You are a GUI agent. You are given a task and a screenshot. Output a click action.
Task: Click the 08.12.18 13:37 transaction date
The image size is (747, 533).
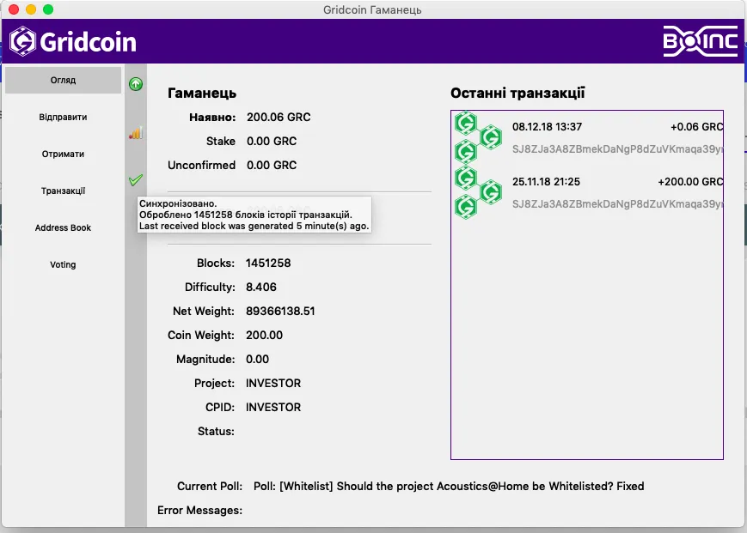547,127
